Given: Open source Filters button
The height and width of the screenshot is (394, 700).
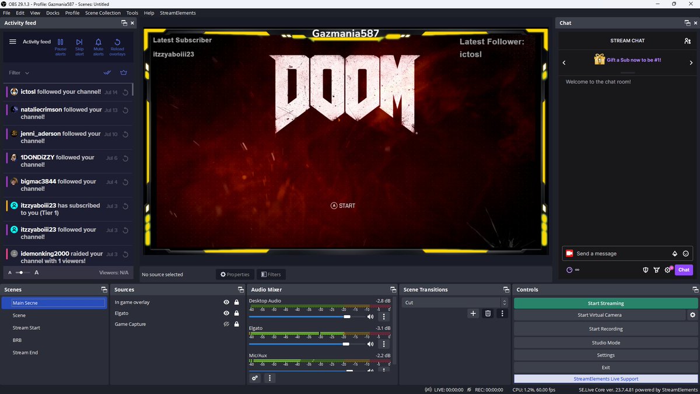Looking at the screenshot, I should click(x=271, y=274).
